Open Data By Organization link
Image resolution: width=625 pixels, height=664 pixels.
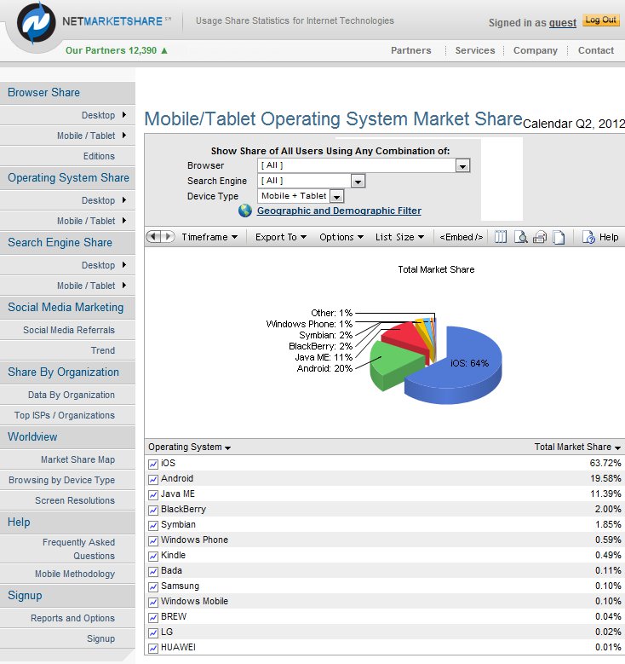(72, 395)
